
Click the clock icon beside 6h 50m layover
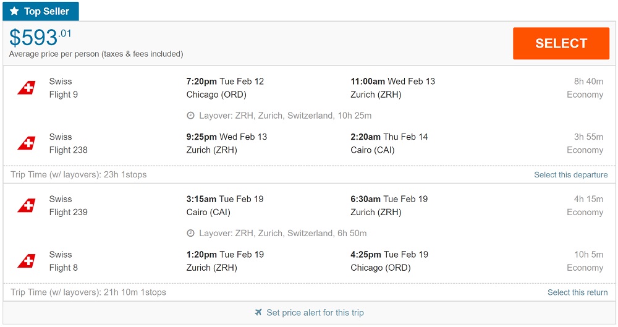coord(191,233)
